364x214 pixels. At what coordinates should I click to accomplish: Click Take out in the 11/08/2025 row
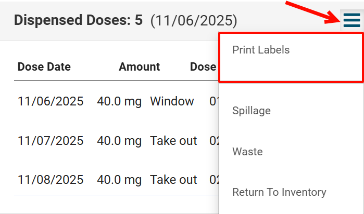pos(173,180)
